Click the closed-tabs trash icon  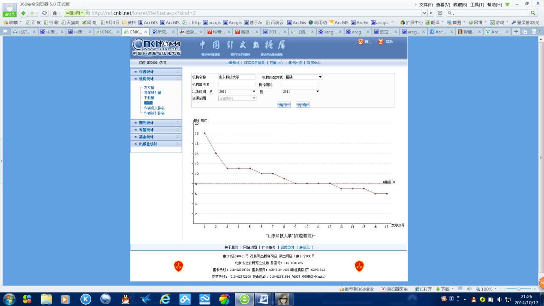[534, 32]
